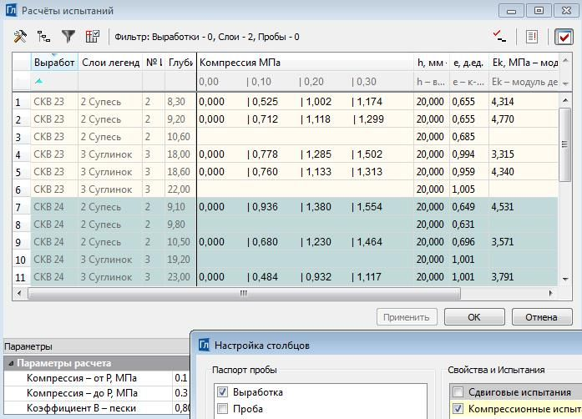Click the Выработка column sort header
The image size is (582, 419).
54,63
